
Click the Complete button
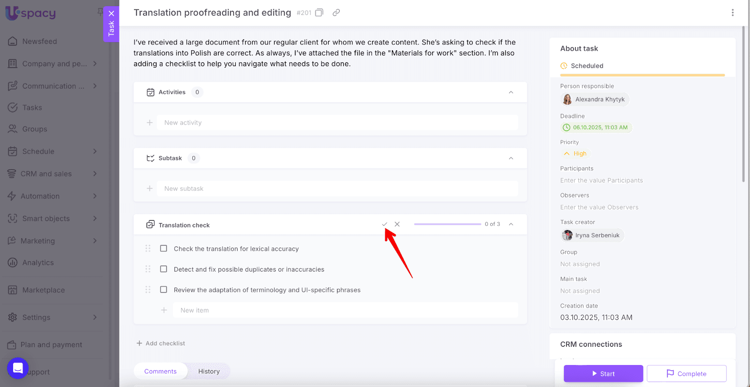tap(686, 373)
